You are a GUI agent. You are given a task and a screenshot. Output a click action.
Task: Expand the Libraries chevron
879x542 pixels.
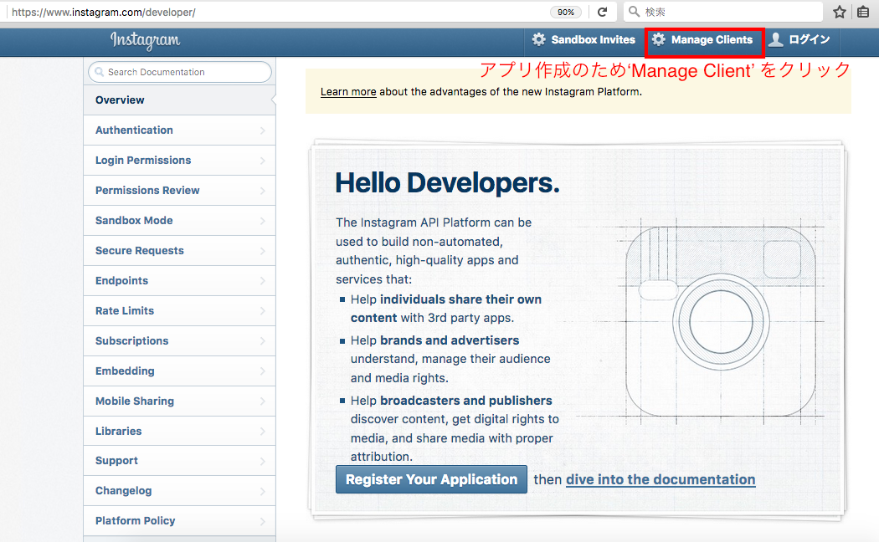click(262, 432)
